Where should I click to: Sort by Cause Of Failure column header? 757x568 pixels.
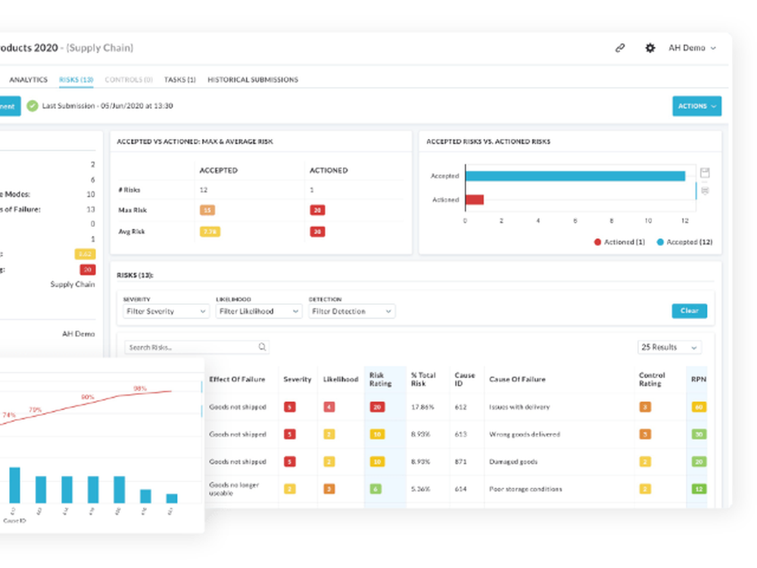(x=517, y=380)
